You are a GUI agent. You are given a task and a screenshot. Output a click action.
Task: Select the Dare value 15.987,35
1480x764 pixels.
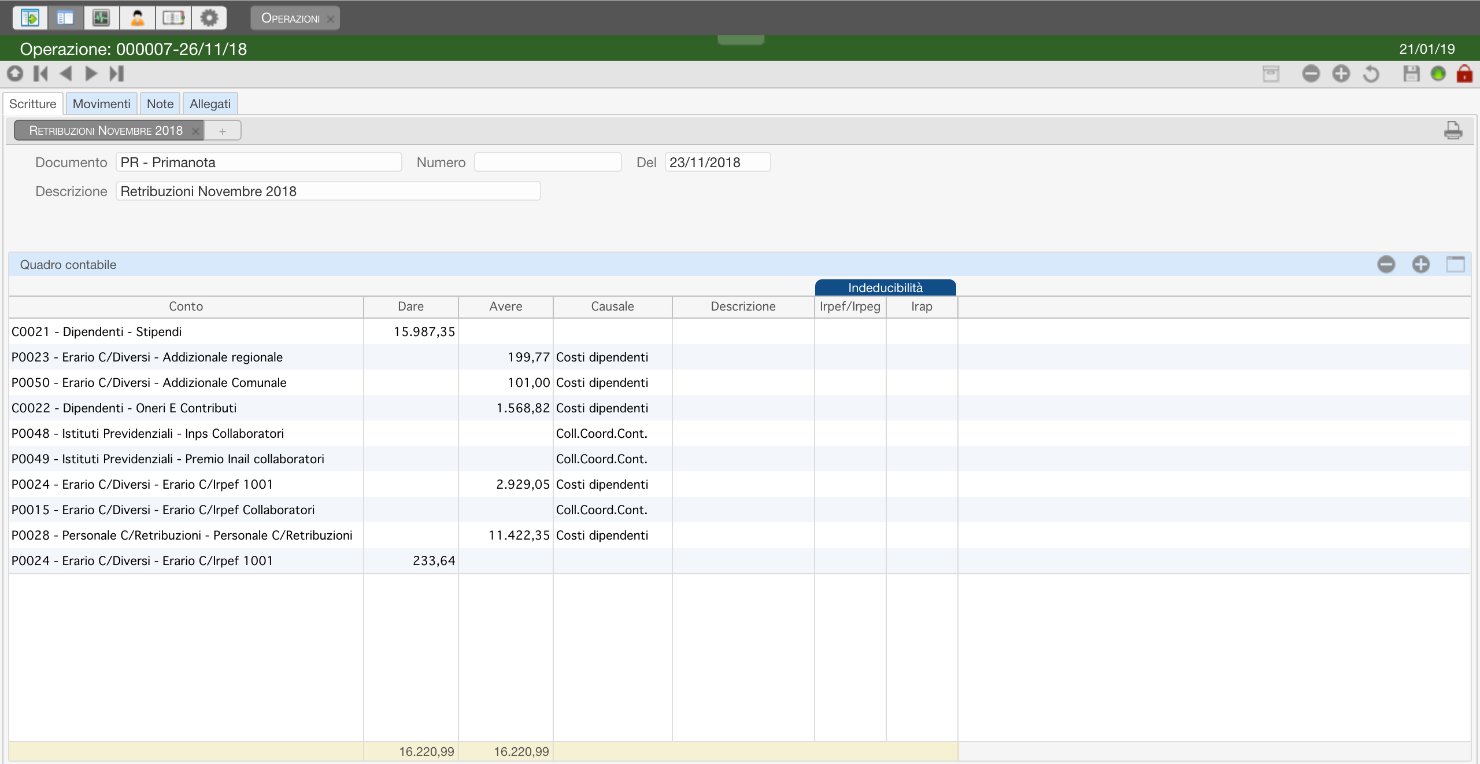[x=424, y=331]
